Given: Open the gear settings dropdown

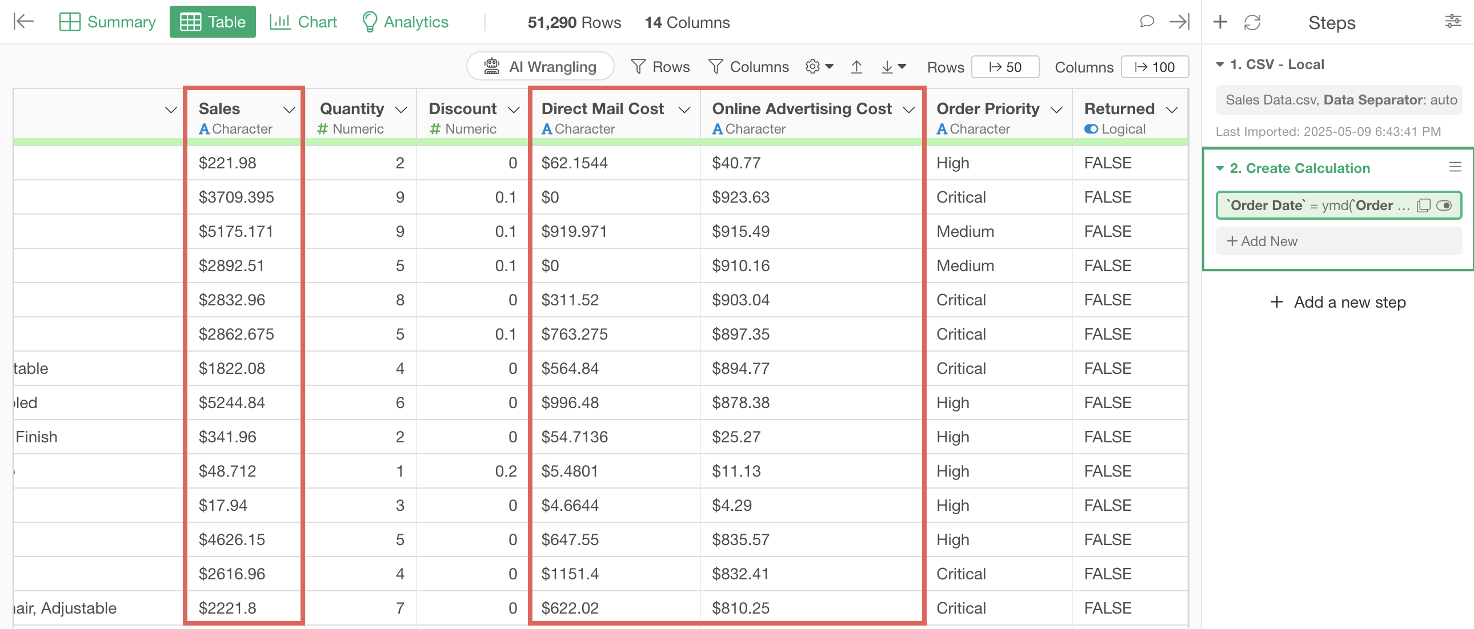Looking at the screenshot, I should [819, 67].
